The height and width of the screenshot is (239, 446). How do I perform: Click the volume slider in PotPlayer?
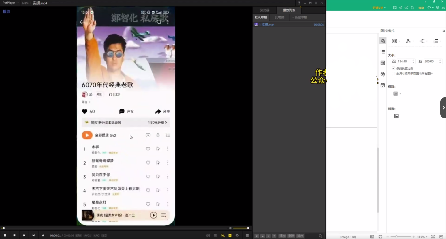point(241,228)
